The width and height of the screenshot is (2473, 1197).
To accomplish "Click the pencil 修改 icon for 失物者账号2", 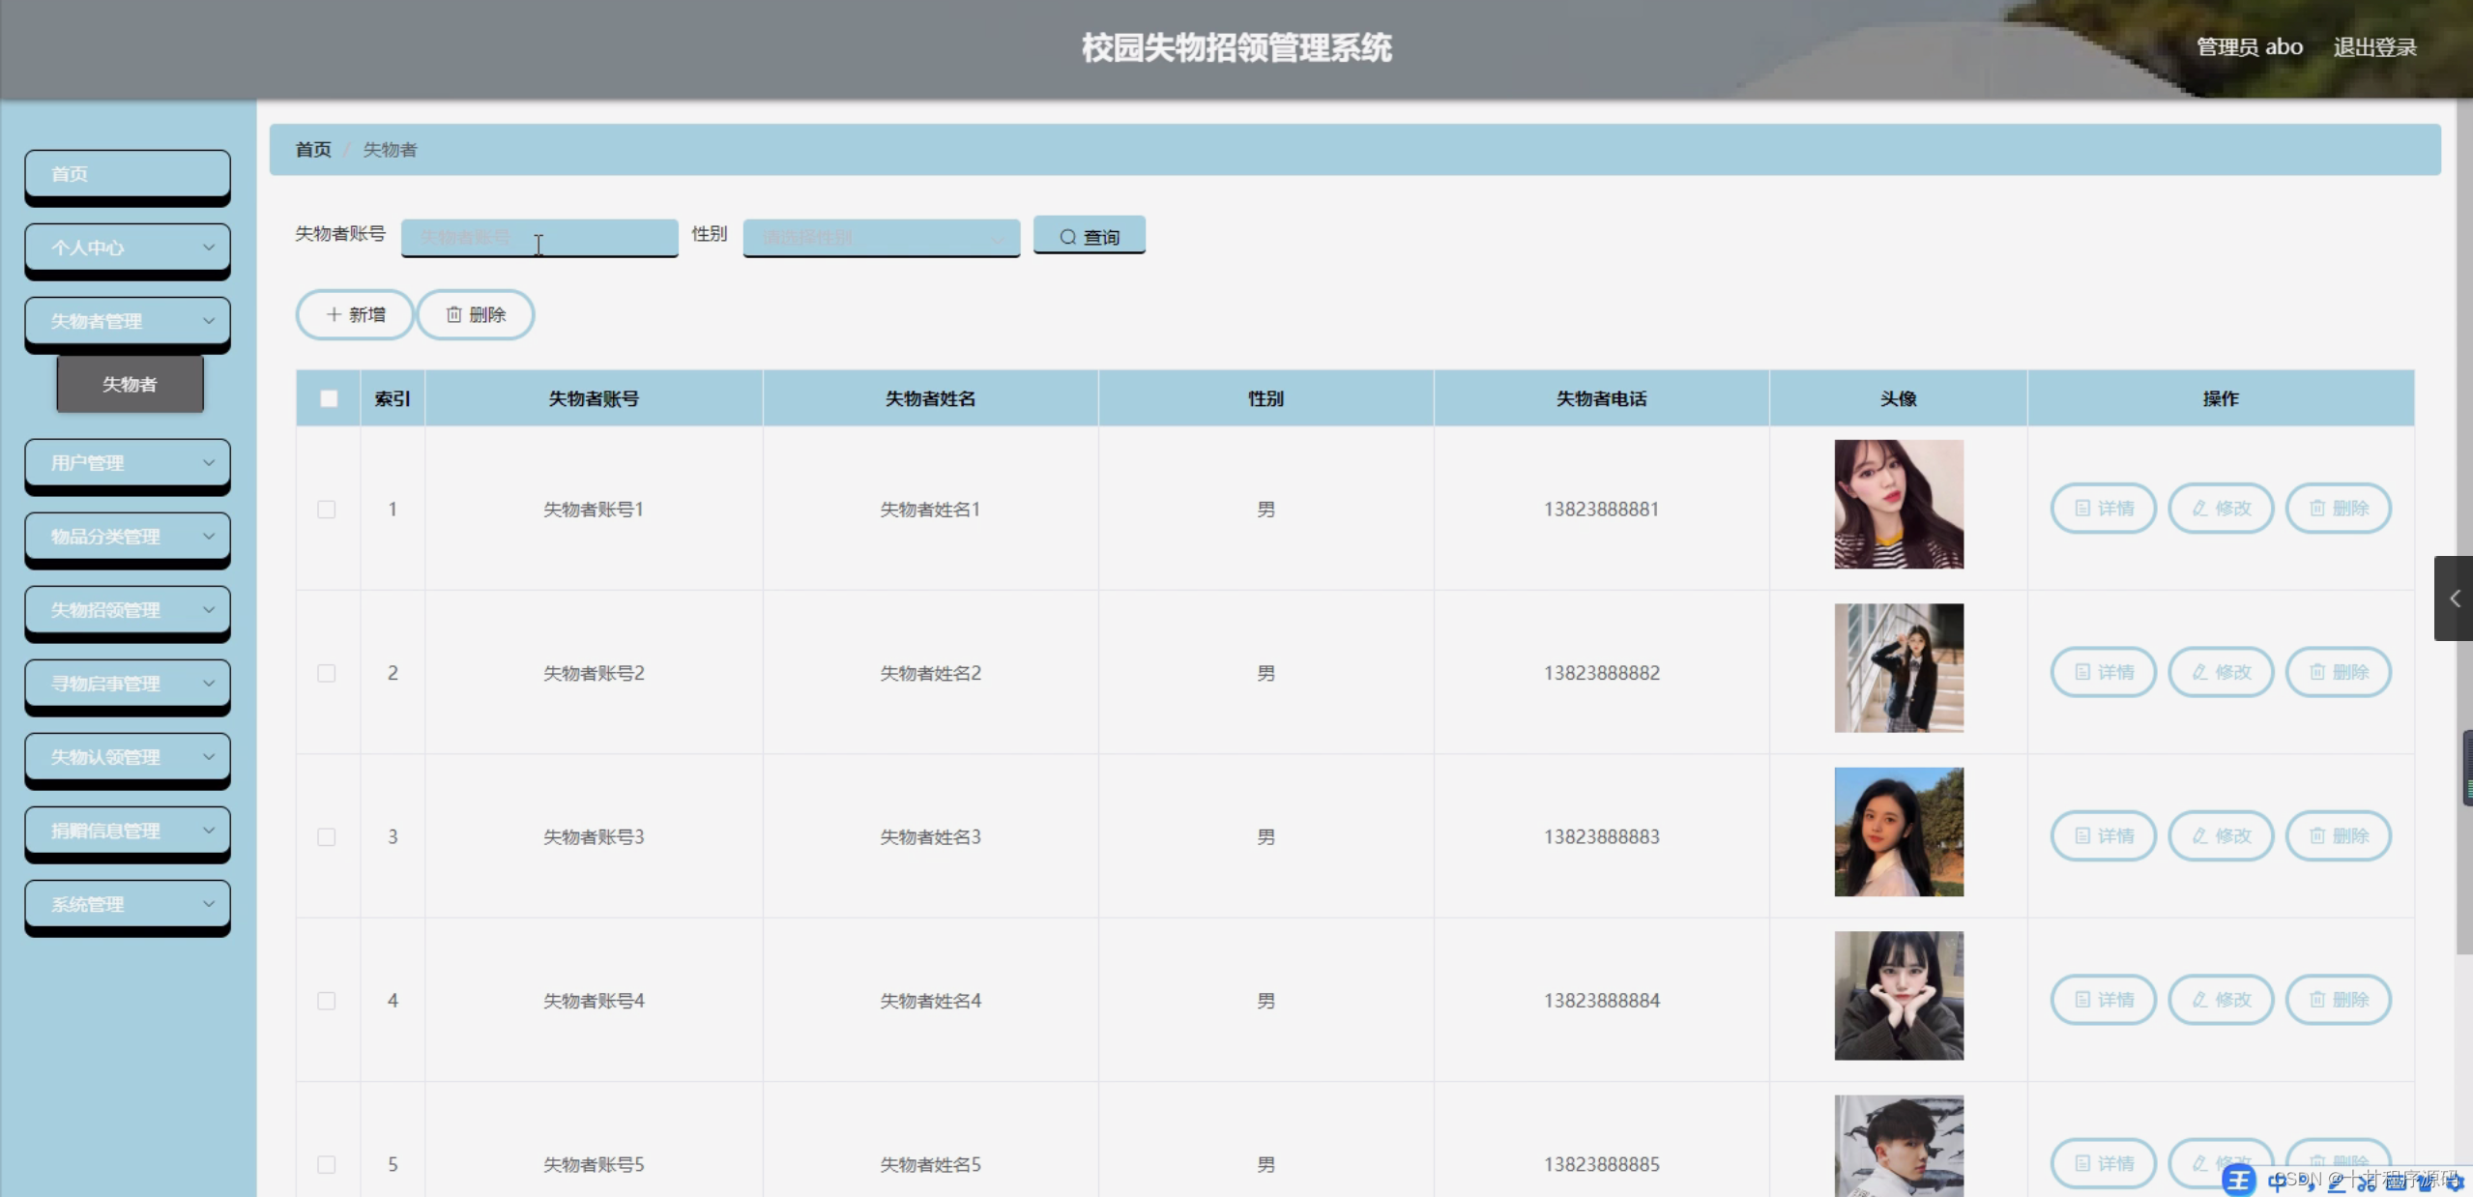I will [2198, 671].
